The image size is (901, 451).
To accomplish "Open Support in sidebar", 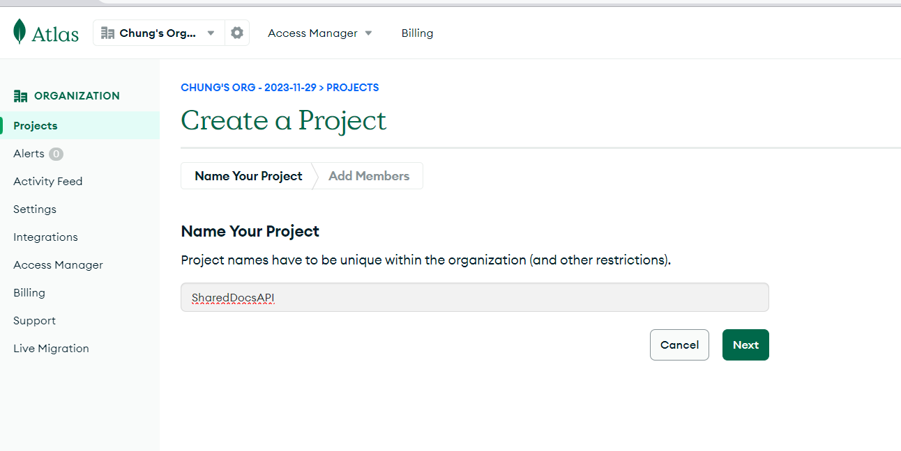I will click(x=34, y=320).
